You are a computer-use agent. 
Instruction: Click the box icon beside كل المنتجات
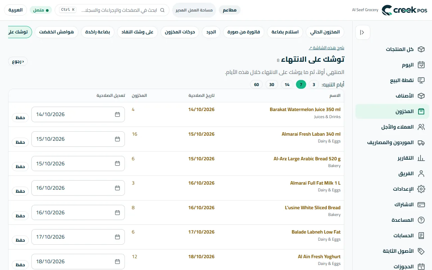(421, 49)
